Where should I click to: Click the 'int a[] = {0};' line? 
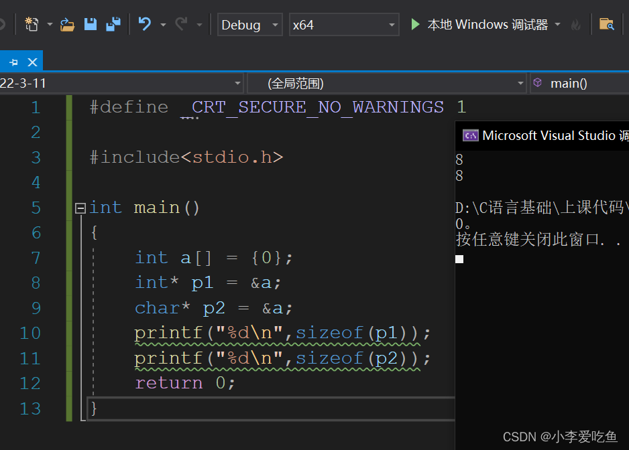pos(214,258)
